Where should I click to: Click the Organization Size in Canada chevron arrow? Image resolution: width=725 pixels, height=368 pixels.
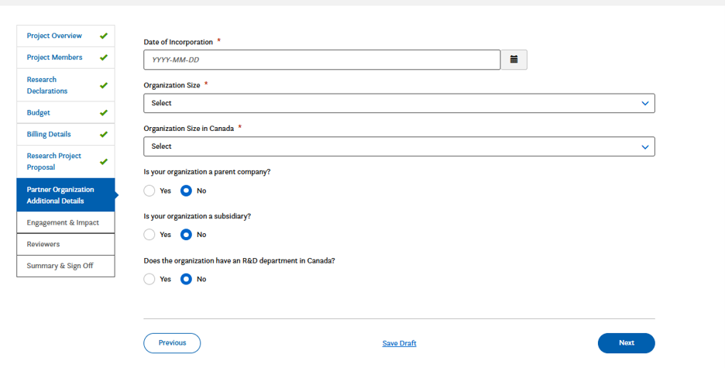pyautogui.click(x=645, y=147)
